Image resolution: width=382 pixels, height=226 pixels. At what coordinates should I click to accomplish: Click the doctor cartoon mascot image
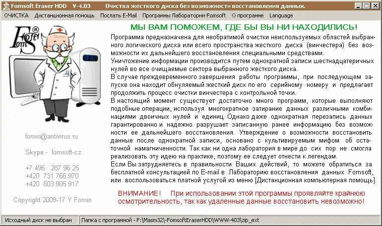tap(58, 73)
